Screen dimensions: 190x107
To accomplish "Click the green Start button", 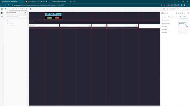I will 50,18.
